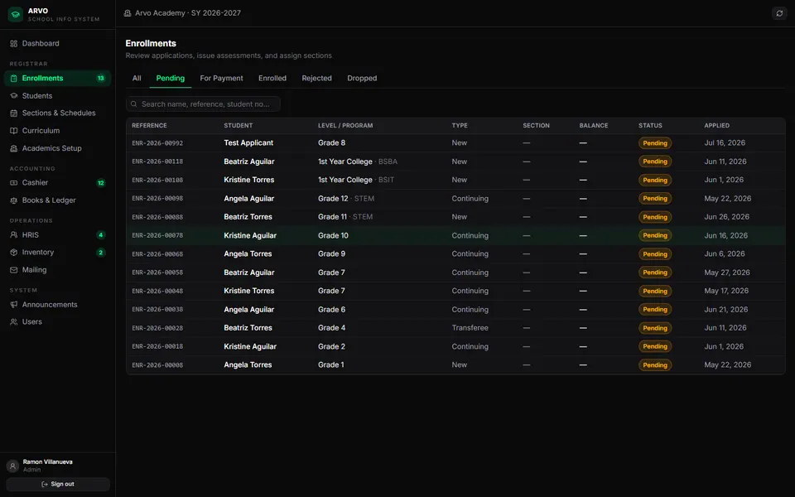Click the Students cap icon
795x497 pixels.
click(14, 96)
